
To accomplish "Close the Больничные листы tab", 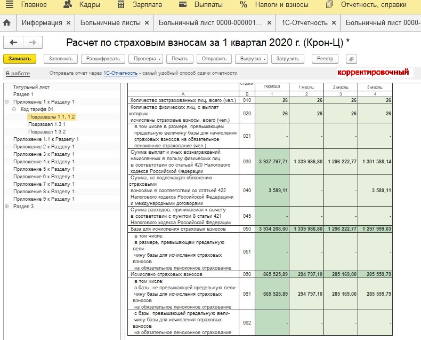I will coord(147,23).
